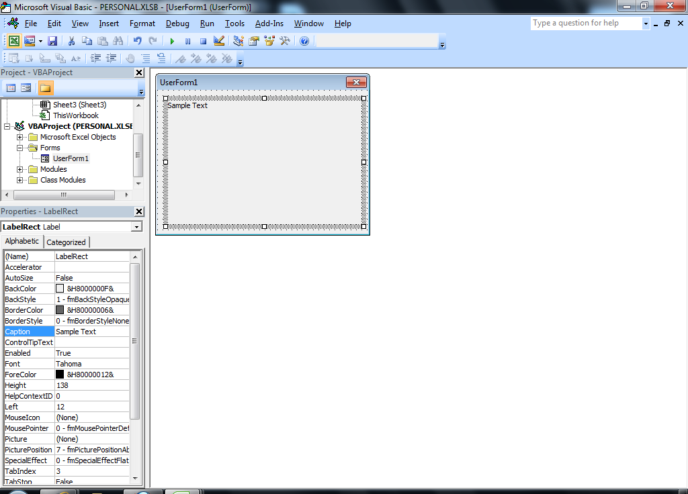This screenshot has height=494, width=688.
Task: Click View Code icon in Project panel
Action: (11, 88)
